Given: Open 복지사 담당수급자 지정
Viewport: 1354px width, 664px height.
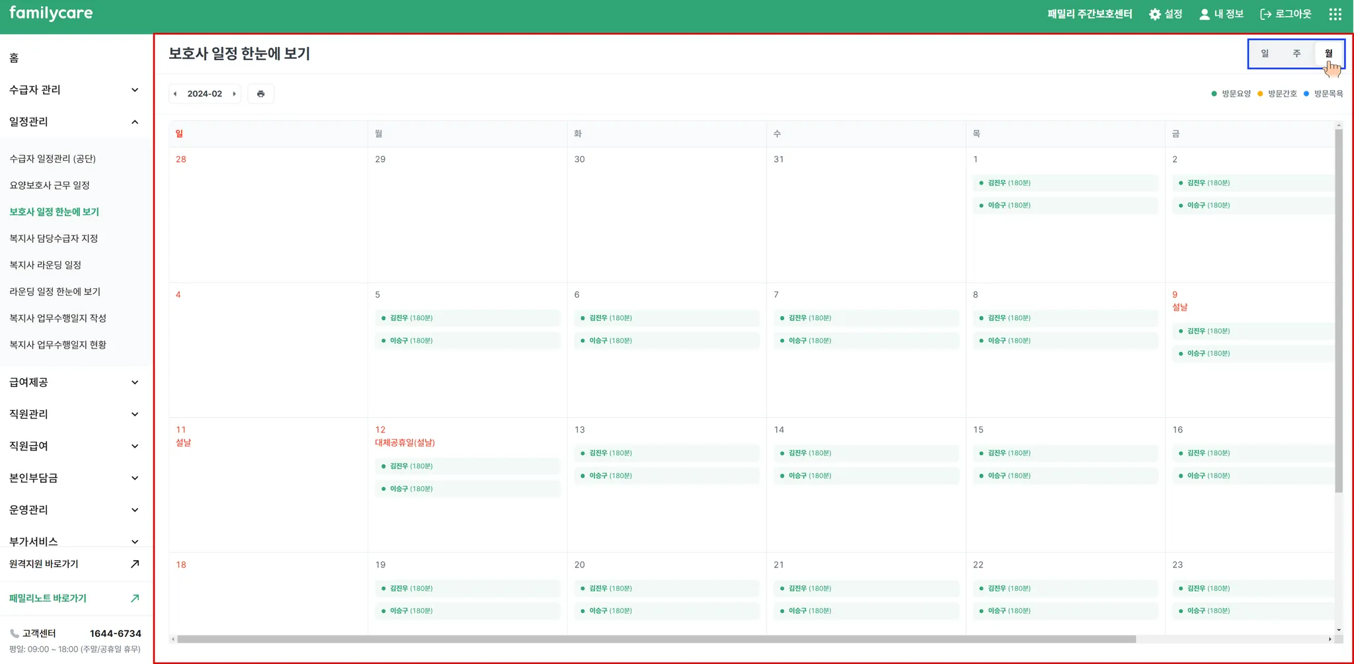Looking at the screenshot, I should pos(54,238).
